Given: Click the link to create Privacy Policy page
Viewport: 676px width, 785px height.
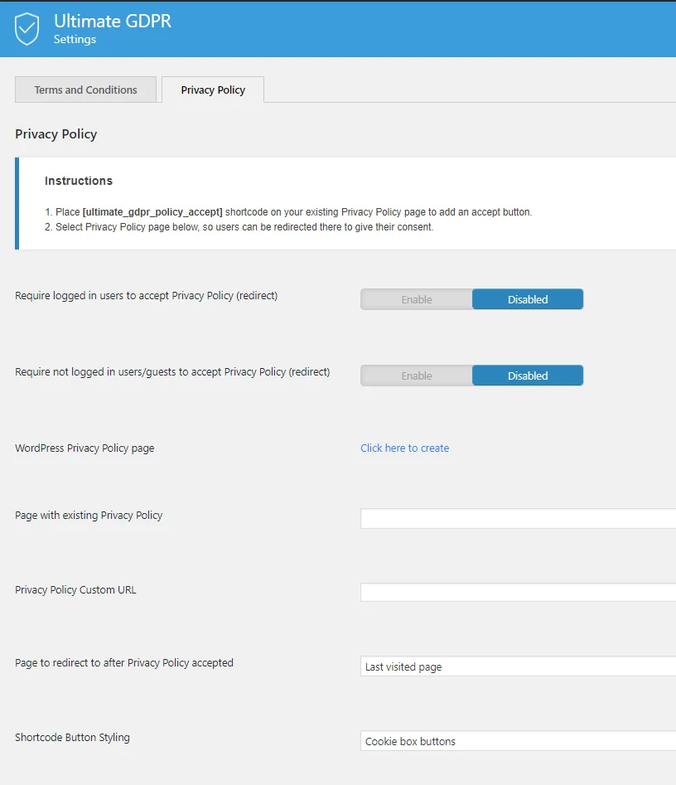Looking at the screenshot, I should click(404, 448).
